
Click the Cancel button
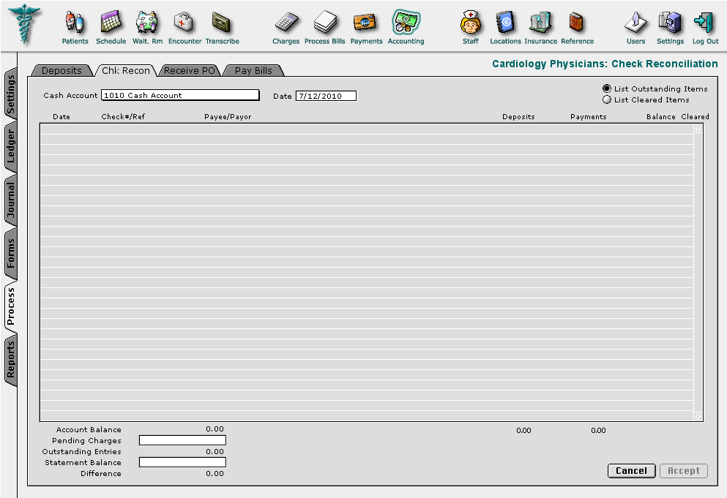632,471
